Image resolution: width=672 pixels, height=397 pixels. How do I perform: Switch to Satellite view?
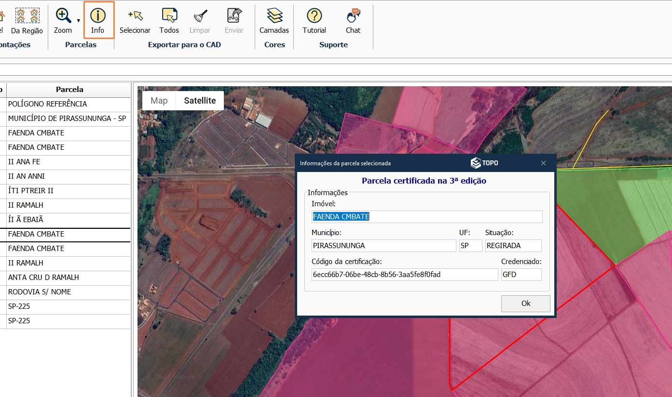pos(200,101)
